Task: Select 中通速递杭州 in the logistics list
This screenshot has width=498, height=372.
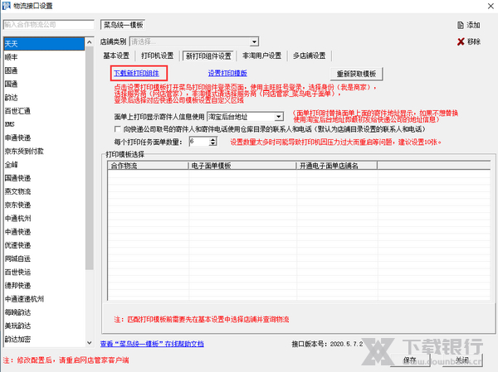Action: 44,299
